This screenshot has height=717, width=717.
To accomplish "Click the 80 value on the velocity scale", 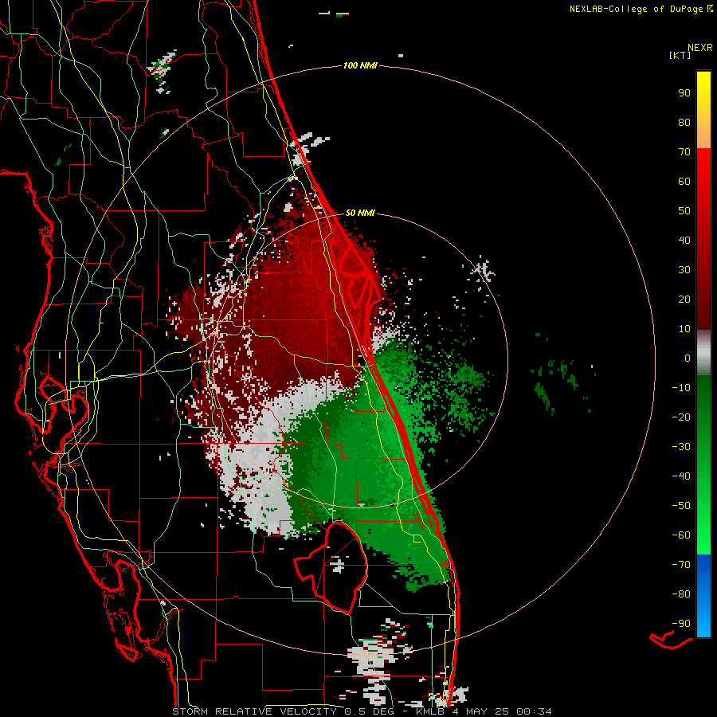I will pyautogui.click(x=684, y=122).
